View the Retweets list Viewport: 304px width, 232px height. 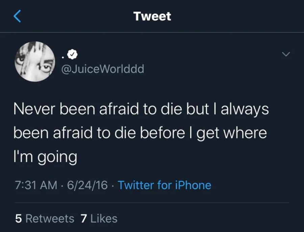click(50, 219)
